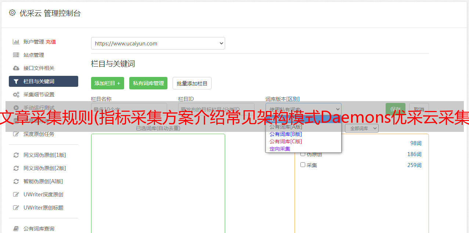Screen dimensions: 469x233
Task: Click the red 充值 link
Action: [51, 42]
